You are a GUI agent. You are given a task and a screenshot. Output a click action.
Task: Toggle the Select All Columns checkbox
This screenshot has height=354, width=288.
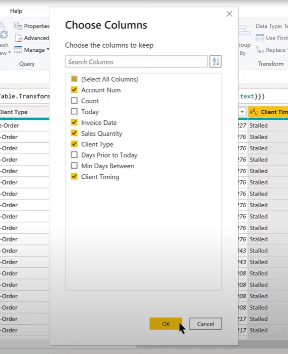74,79
